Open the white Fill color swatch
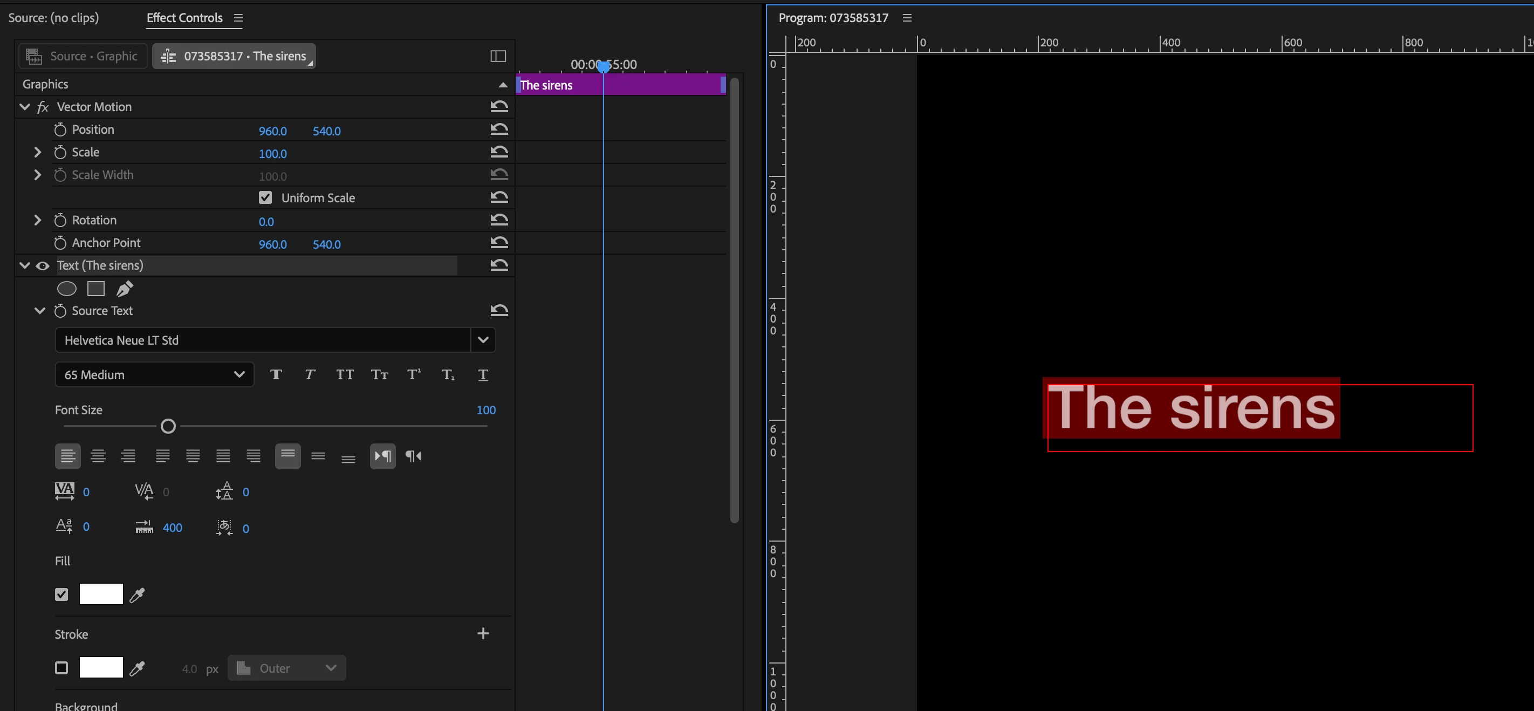 point(101,594)
